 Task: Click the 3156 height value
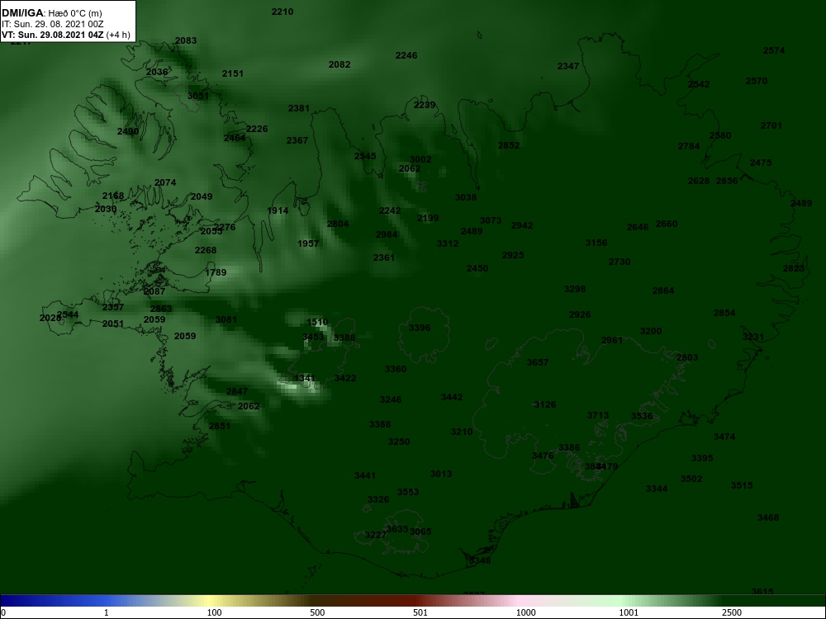pyautogui.click(x=596, y=243)
